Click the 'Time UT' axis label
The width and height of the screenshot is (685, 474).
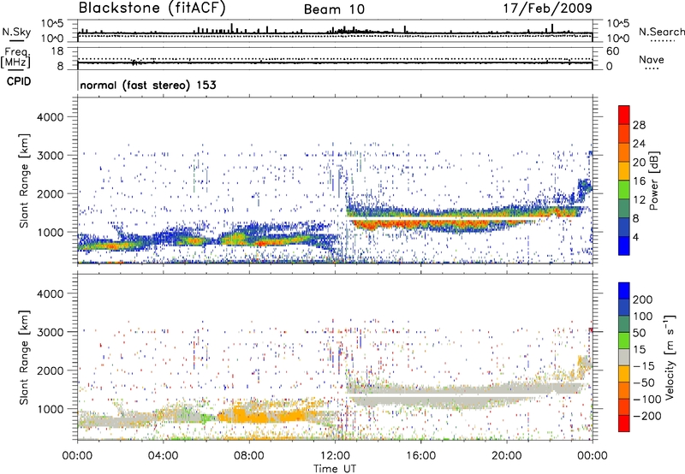(335, 469)
